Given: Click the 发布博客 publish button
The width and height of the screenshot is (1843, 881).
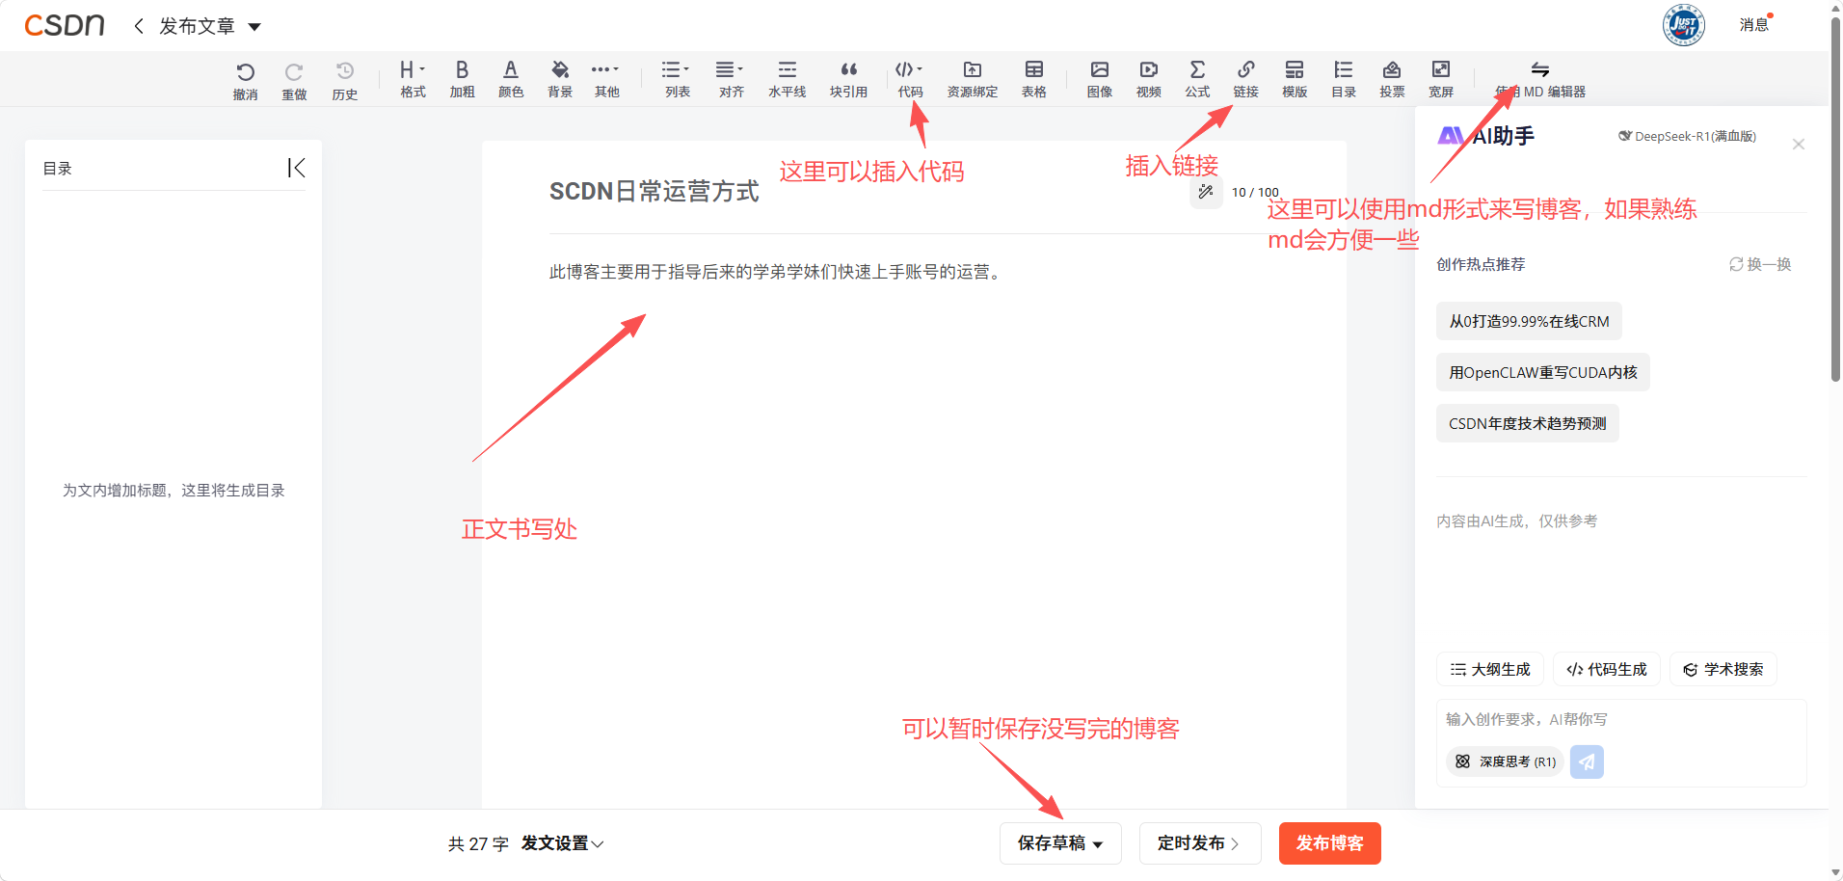Looking at the screenshot, I should (1330, 843).
